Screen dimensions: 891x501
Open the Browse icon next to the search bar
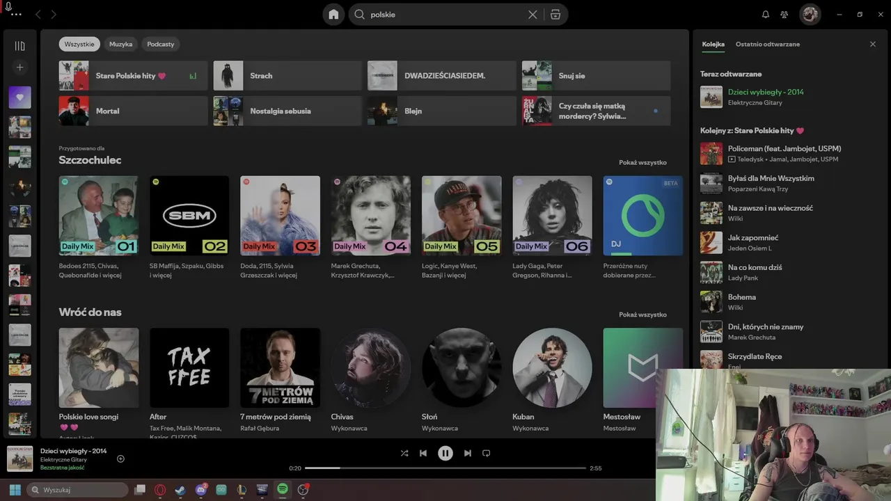[555, 15]
